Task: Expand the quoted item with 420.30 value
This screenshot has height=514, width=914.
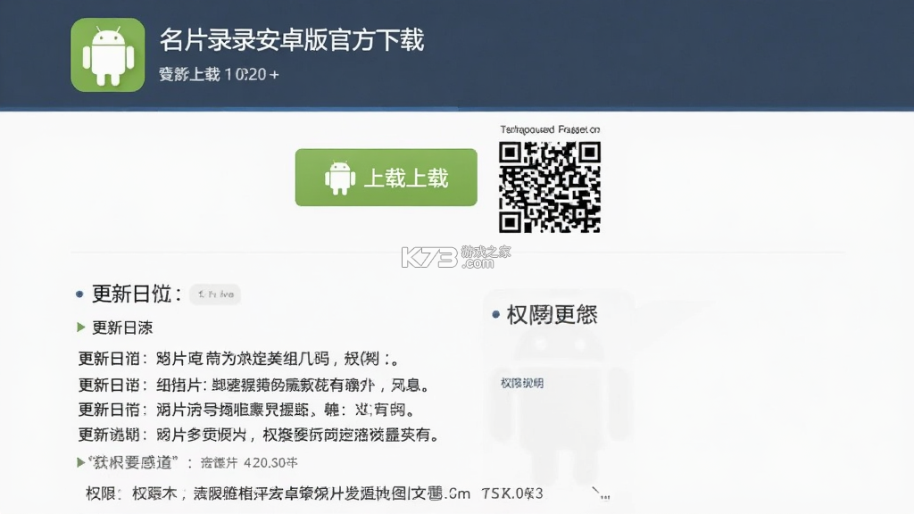Action: click(x=187, y=463)
